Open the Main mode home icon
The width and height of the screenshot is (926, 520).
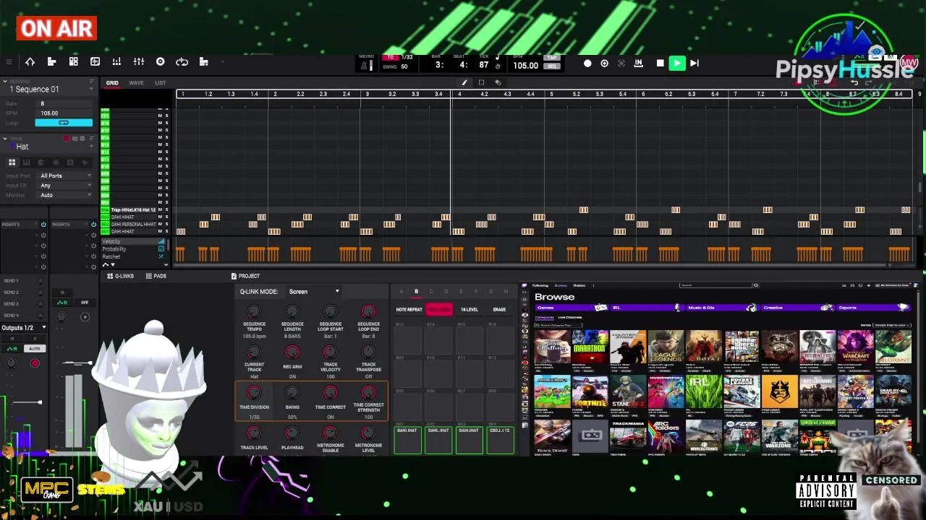(30, 62)
